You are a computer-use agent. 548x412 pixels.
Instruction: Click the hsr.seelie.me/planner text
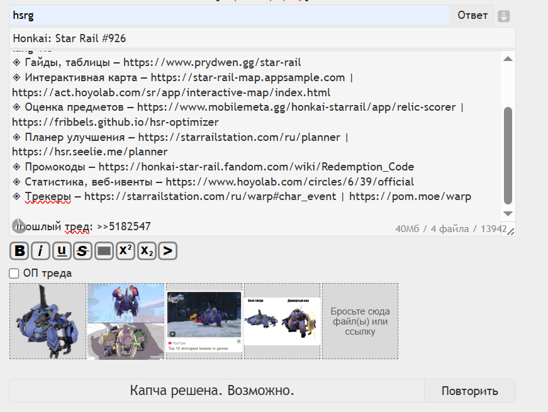[90, 152]
